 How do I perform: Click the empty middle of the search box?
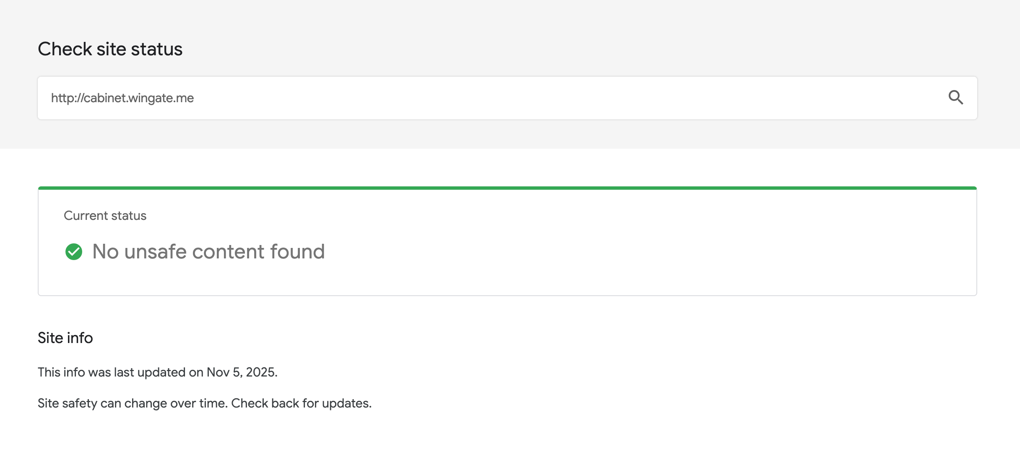[x=545, y=98]
